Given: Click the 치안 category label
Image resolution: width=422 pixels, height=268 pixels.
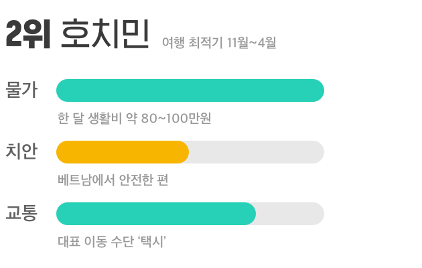Looking at the screenshot, I should [x=21, y=152].
